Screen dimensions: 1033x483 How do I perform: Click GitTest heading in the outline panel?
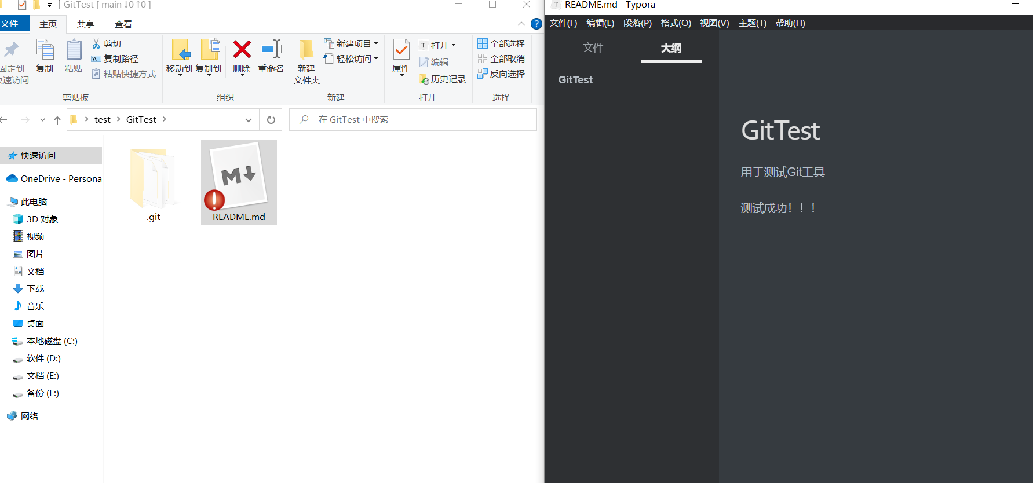(x=575, y=80)
